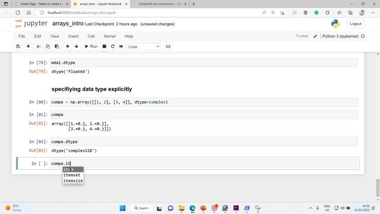Screen dimensions: 380x214
Task: Click the Python 3 (ipykernel) kernel name
Action: click(340, 36)
